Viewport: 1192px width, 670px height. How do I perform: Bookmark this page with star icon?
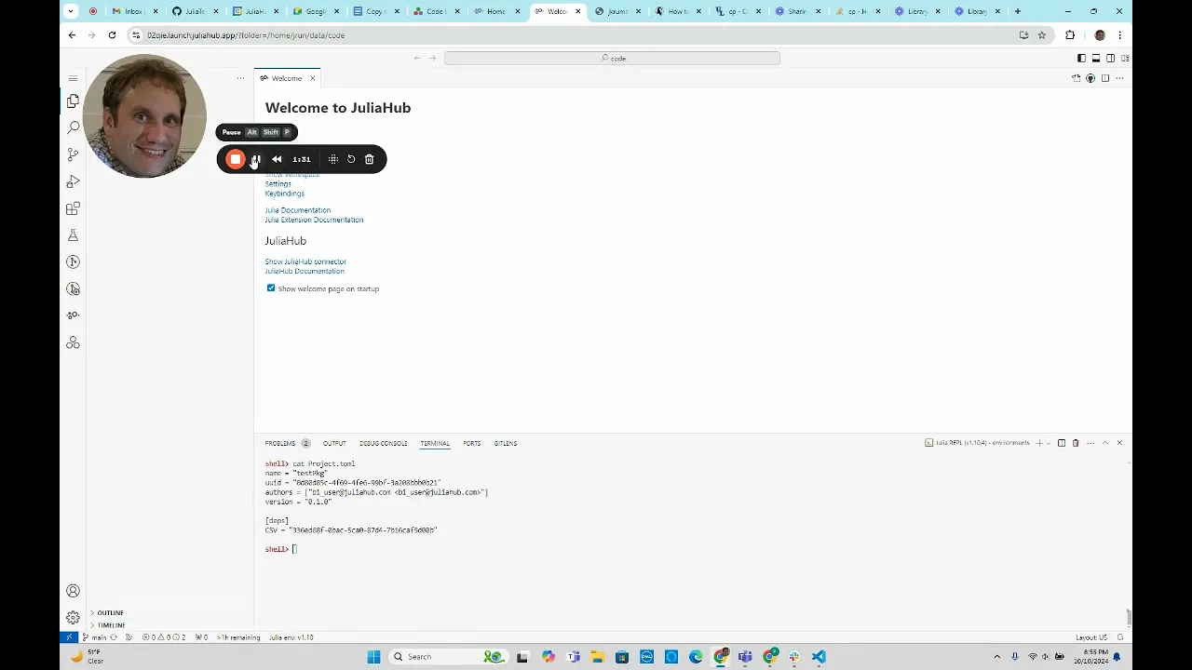coord(1042,35)
